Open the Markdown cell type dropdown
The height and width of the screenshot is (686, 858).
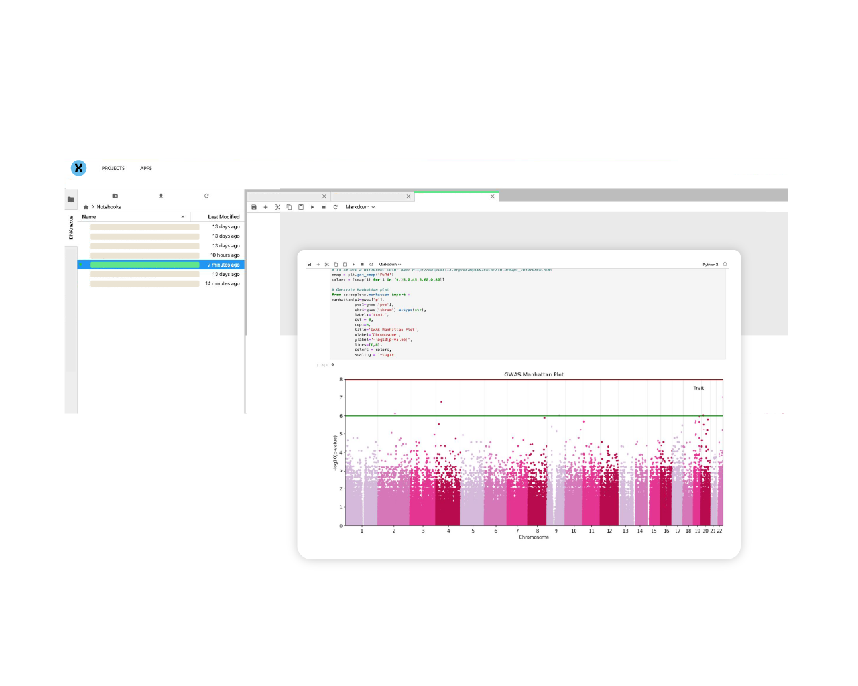(389, 264)
